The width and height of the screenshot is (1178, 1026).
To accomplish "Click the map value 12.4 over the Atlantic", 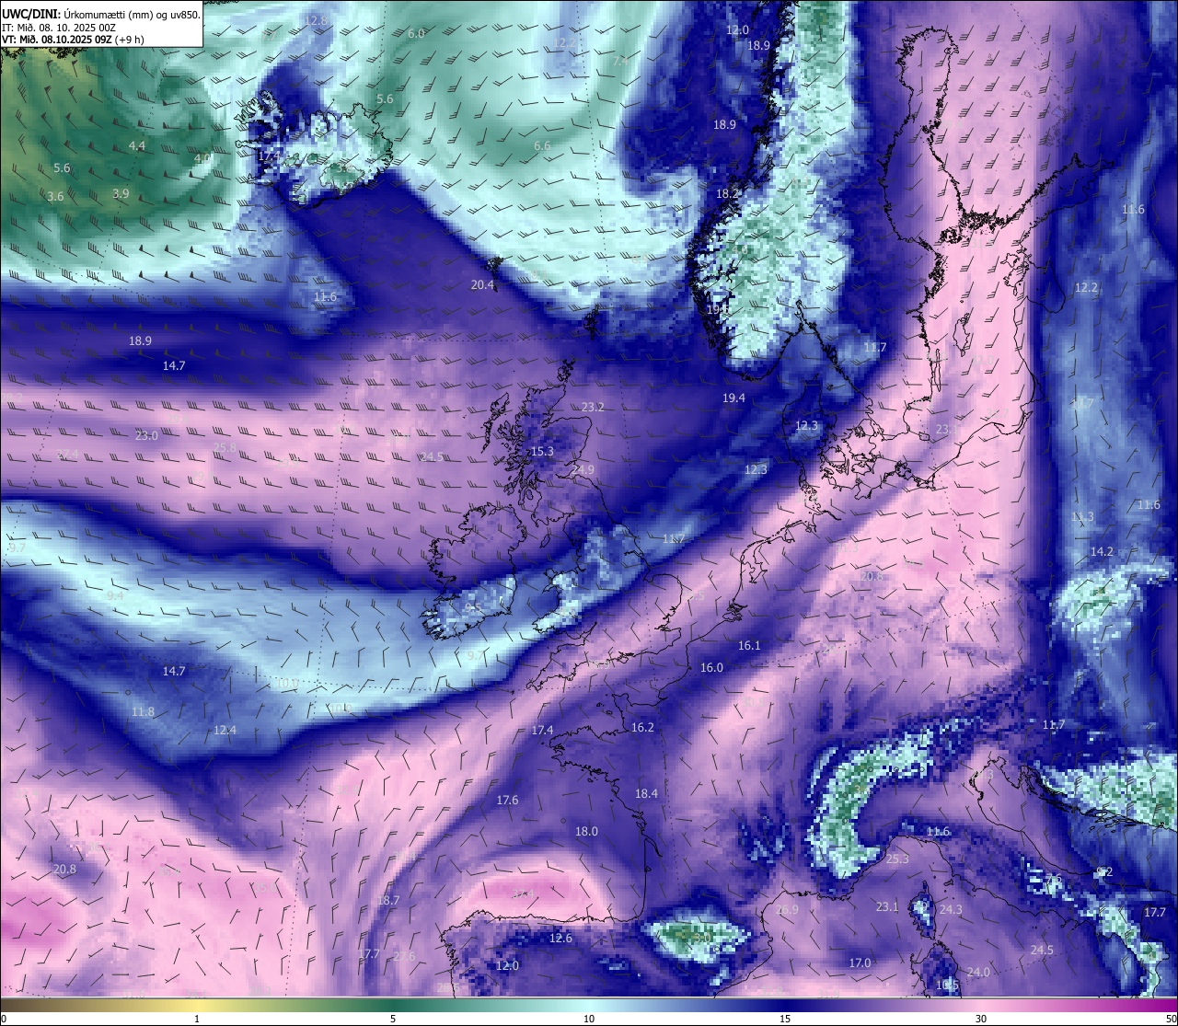I will 225,730.
